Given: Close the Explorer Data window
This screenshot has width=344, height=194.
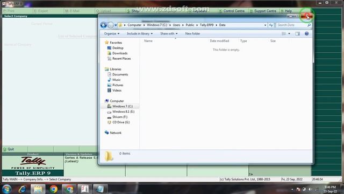Looking at the screenshot, I should tap(306, 16).
